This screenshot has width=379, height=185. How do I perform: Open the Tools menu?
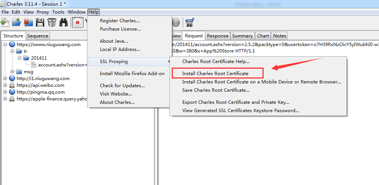[x=58, y=12]
